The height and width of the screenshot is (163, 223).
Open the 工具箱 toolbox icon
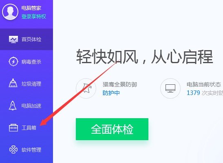tap(13, 128)
